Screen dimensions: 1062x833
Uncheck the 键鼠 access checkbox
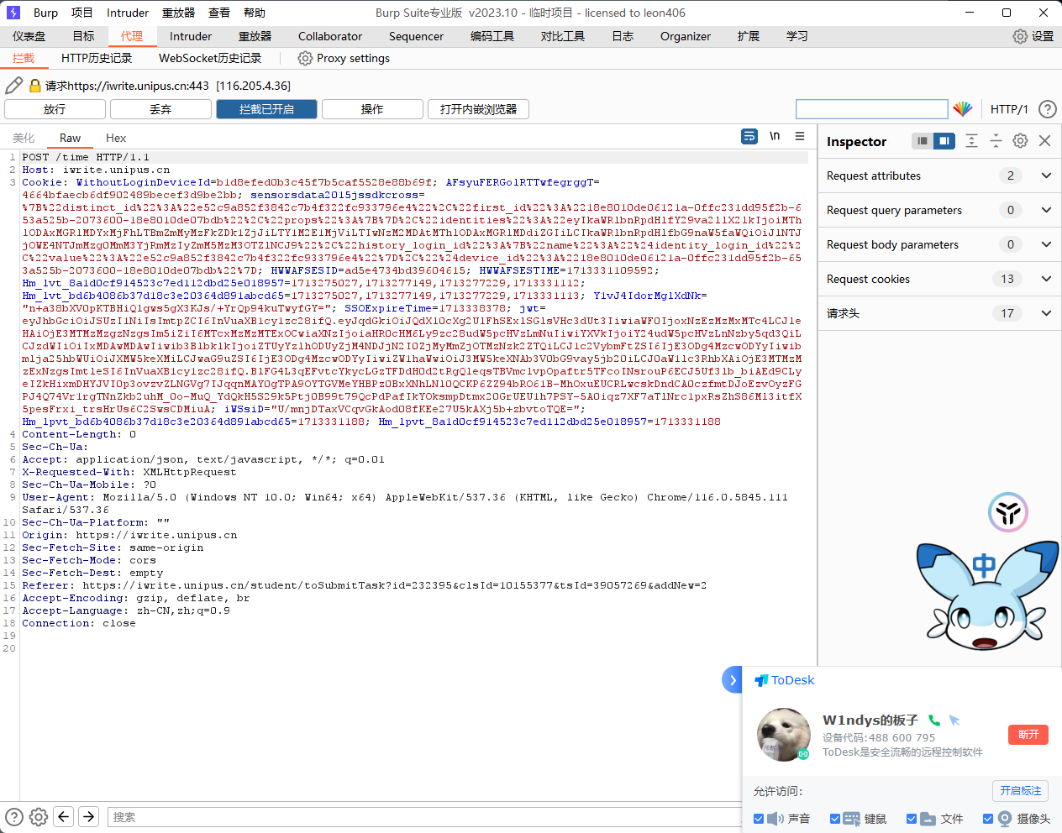coord(834,819)
